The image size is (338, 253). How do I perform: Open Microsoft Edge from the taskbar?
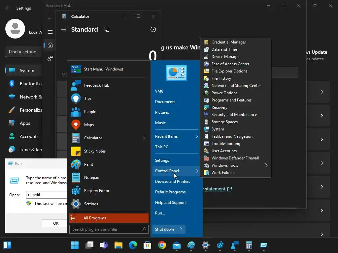coord(133,245)
